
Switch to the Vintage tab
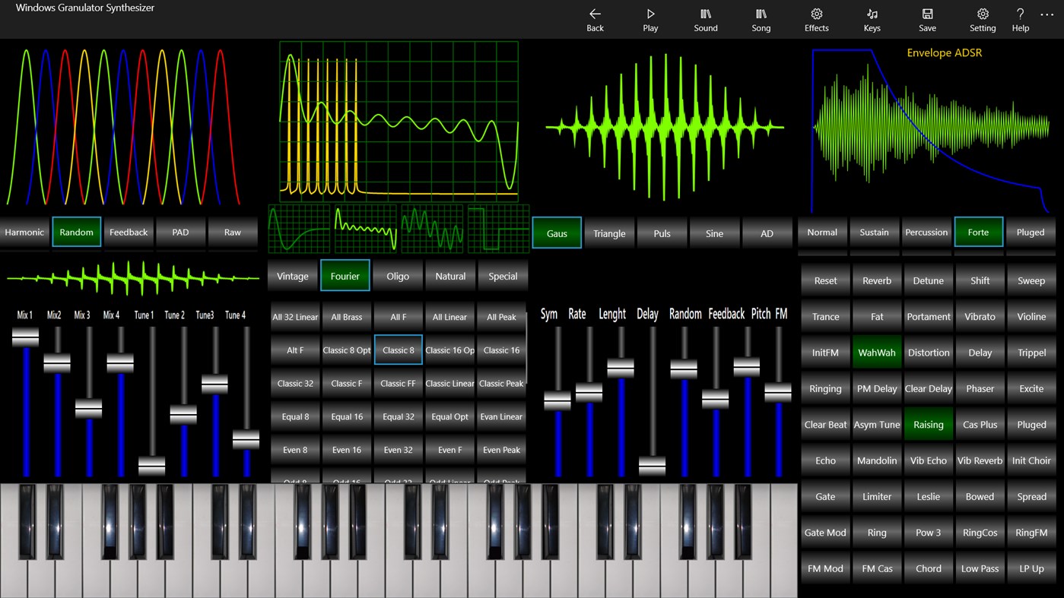point(292,276)
